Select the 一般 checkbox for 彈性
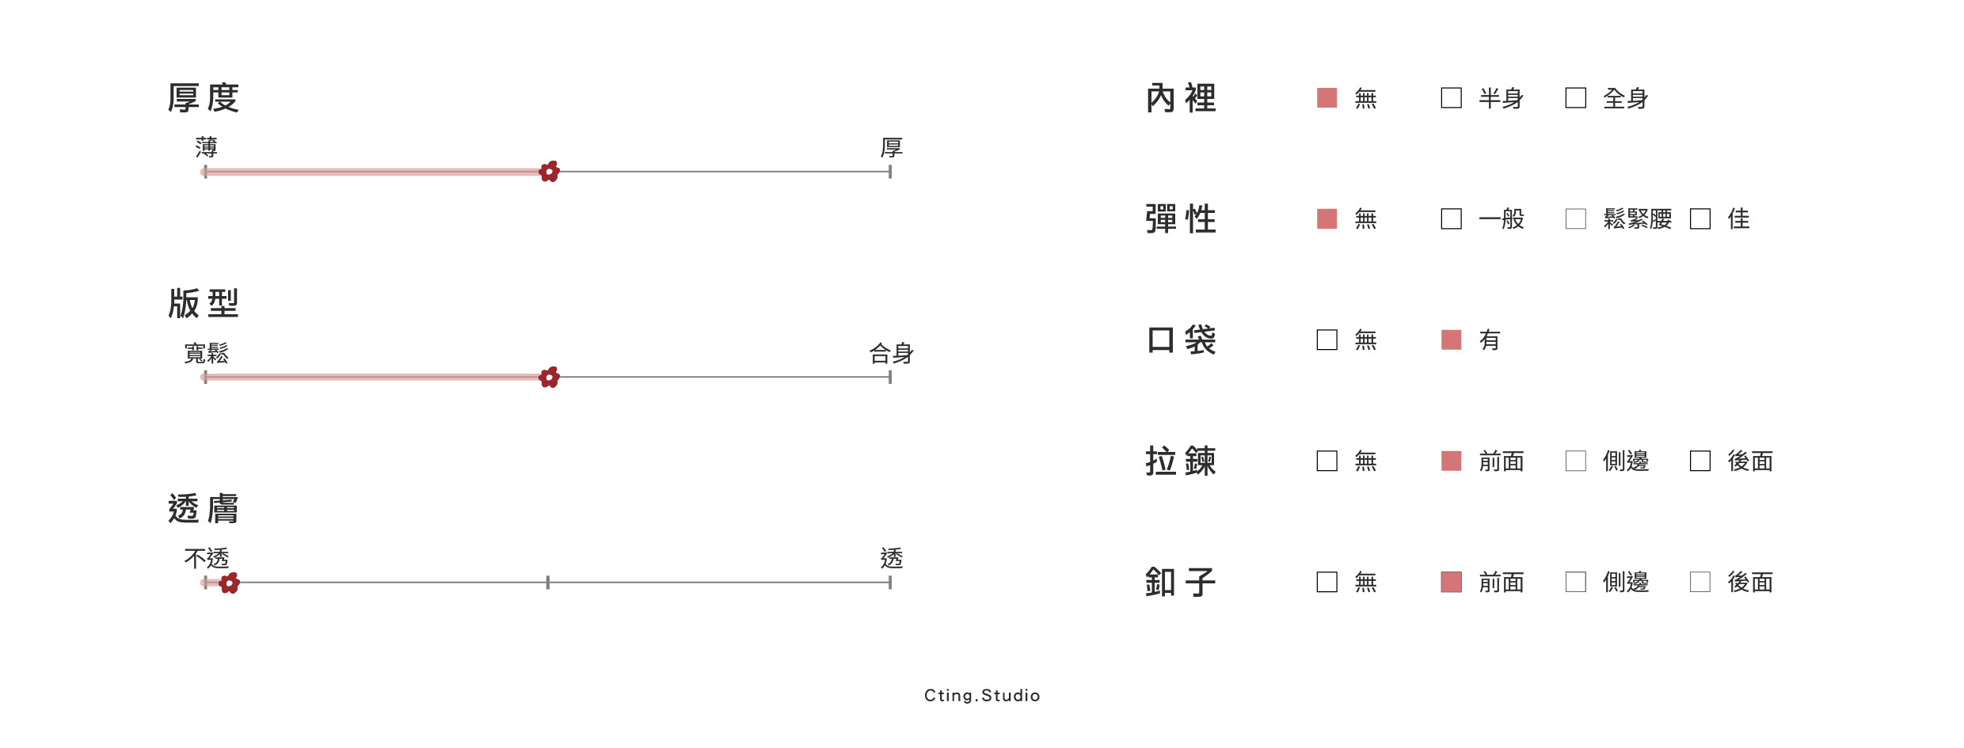 (1451, 219)
